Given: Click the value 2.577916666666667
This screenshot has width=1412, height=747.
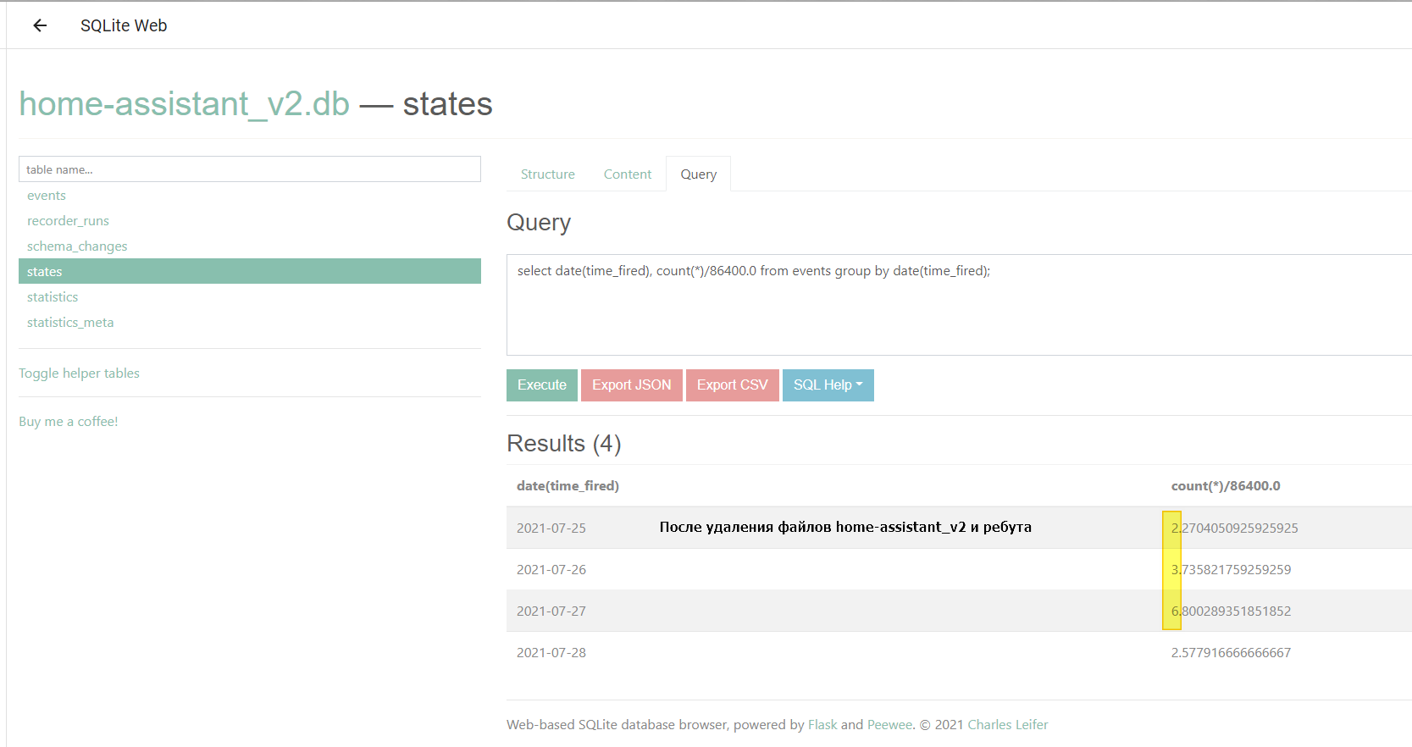Looking at the screenshot, I should coord(1232,652).
